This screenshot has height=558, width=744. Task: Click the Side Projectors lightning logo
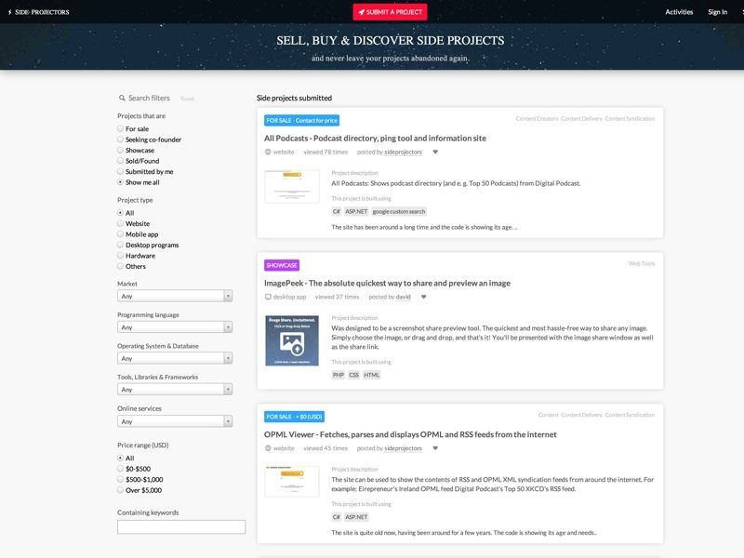(9, 12)
